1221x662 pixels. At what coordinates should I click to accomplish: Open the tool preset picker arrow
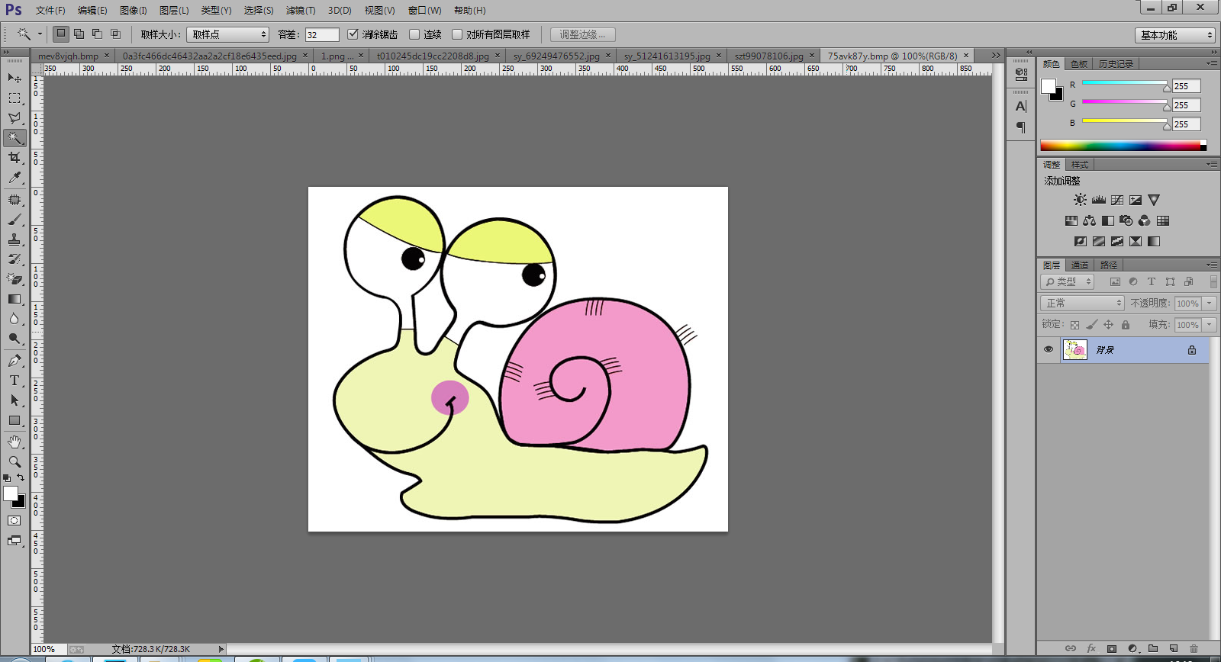40,34
